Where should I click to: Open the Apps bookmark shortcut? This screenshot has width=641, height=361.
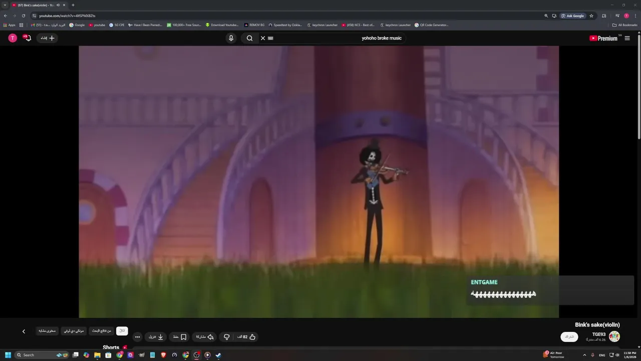tap(10, 25)
